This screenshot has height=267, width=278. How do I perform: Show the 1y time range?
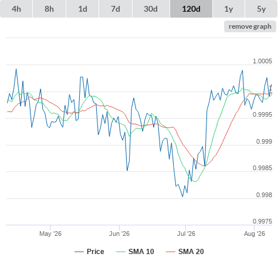(x=229, y=9)
